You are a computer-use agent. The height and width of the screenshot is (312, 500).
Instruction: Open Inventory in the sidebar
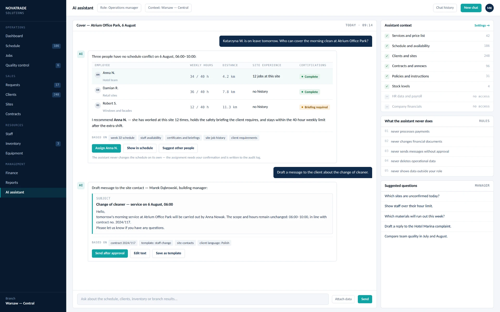33,144
